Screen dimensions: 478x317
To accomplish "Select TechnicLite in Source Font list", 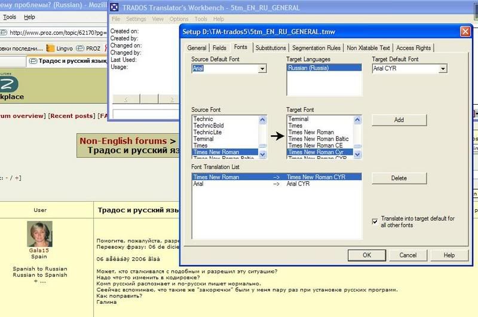I will coord(225,132).
